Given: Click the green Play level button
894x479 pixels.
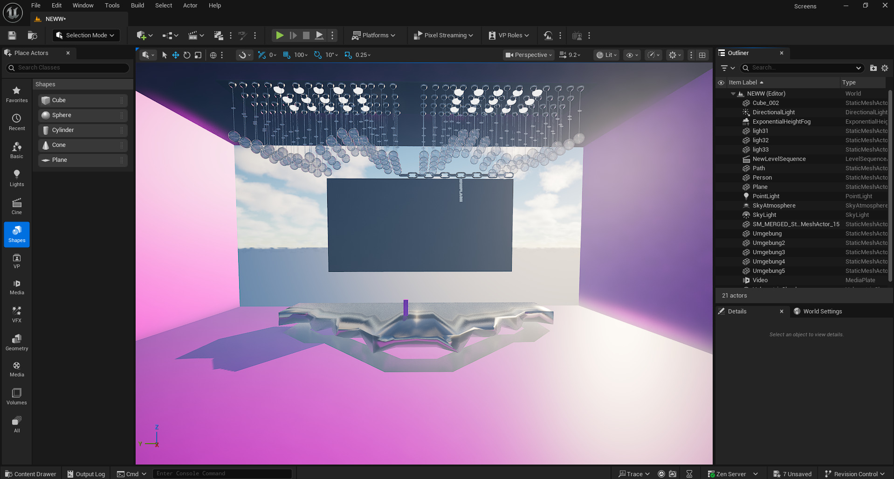Looking at the screenshot, I should 279,35.
